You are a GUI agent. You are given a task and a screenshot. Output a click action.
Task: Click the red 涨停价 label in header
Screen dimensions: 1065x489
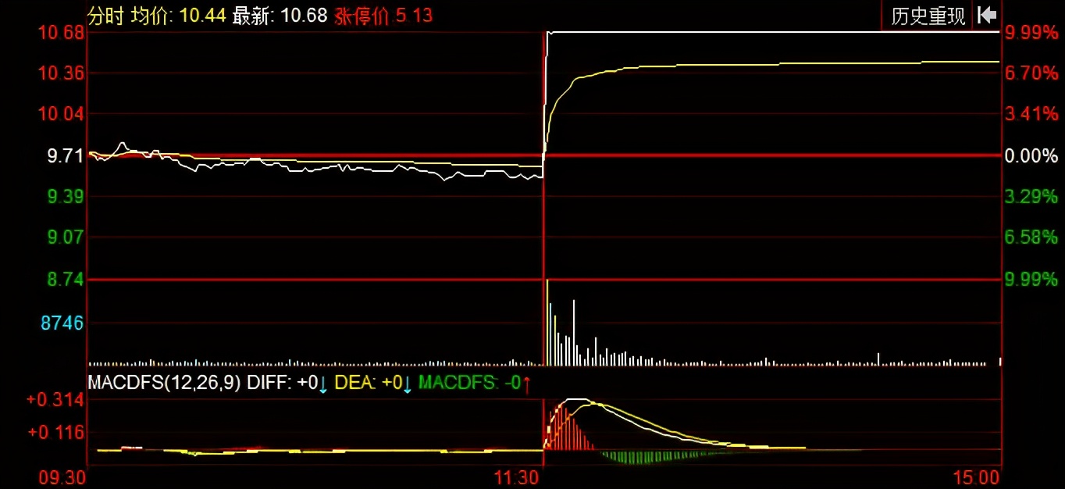pyautogui.click(x=362, y=16)
